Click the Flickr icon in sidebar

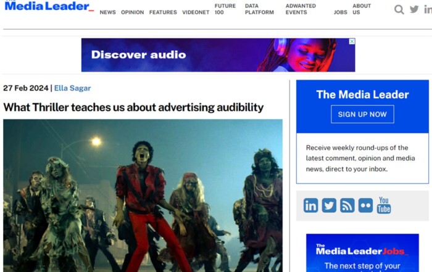click(x=365, y=205)
